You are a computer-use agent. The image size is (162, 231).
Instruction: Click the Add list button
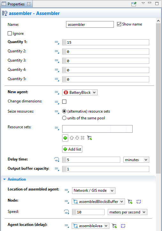click(x=72, y=149)
